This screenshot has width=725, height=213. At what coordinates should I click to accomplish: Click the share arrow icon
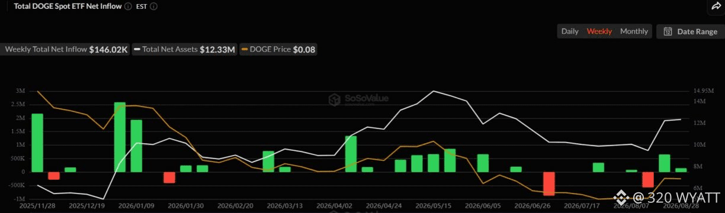(x=716, y=6)
